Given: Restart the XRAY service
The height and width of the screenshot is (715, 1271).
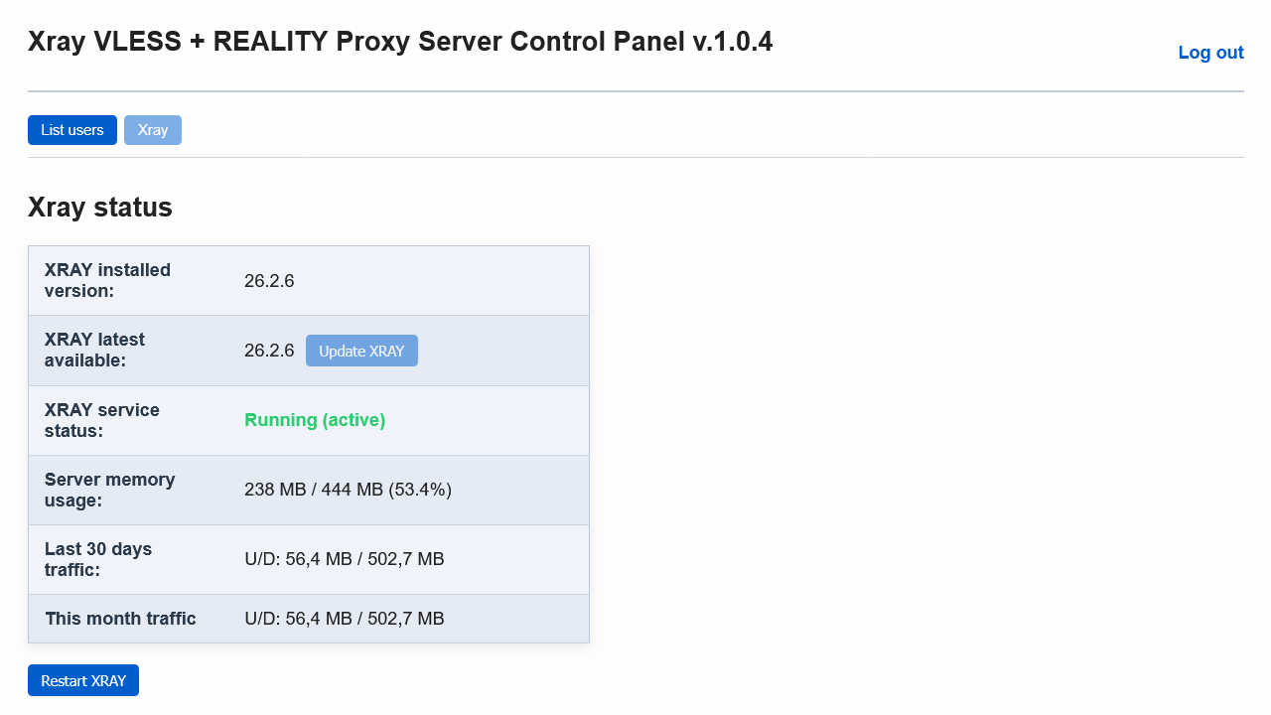Looking at the screenshot, I should (x=83, y=680).
